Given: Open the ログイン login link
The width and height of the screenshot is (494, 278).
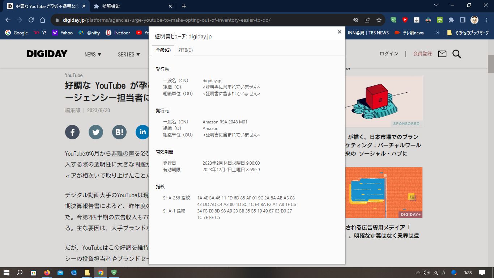Looking at the screenshot, I should (x=388, y=53).
